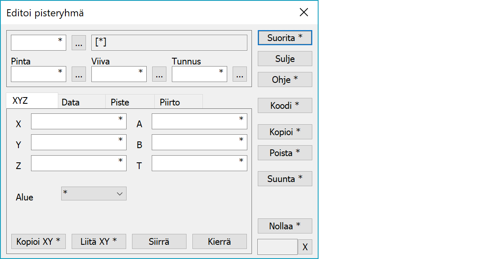Click the small X button at bottom right
The width and height of the screenshot is (503, 259).
click(305, 247)
